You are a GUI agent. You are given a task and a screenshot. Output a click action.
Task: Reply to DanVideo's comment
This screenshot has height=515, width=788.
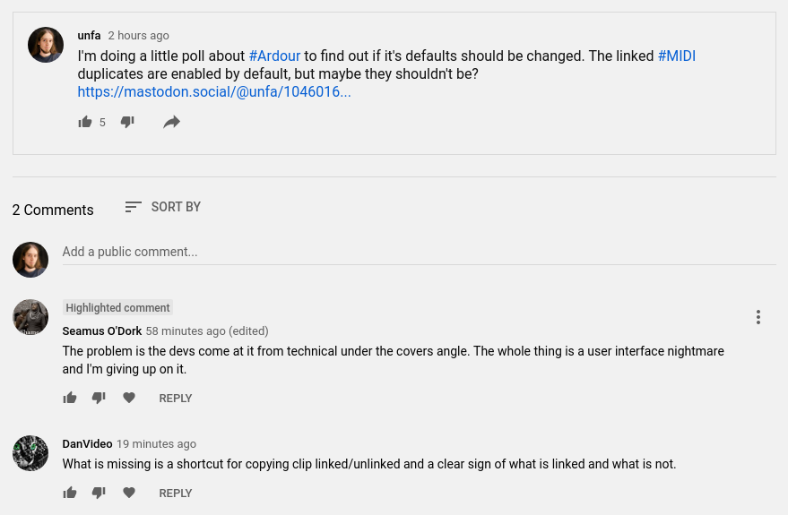click(176, 494)
